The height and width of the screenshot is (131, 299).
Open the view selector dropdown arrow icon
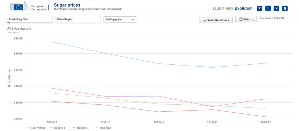259,8
